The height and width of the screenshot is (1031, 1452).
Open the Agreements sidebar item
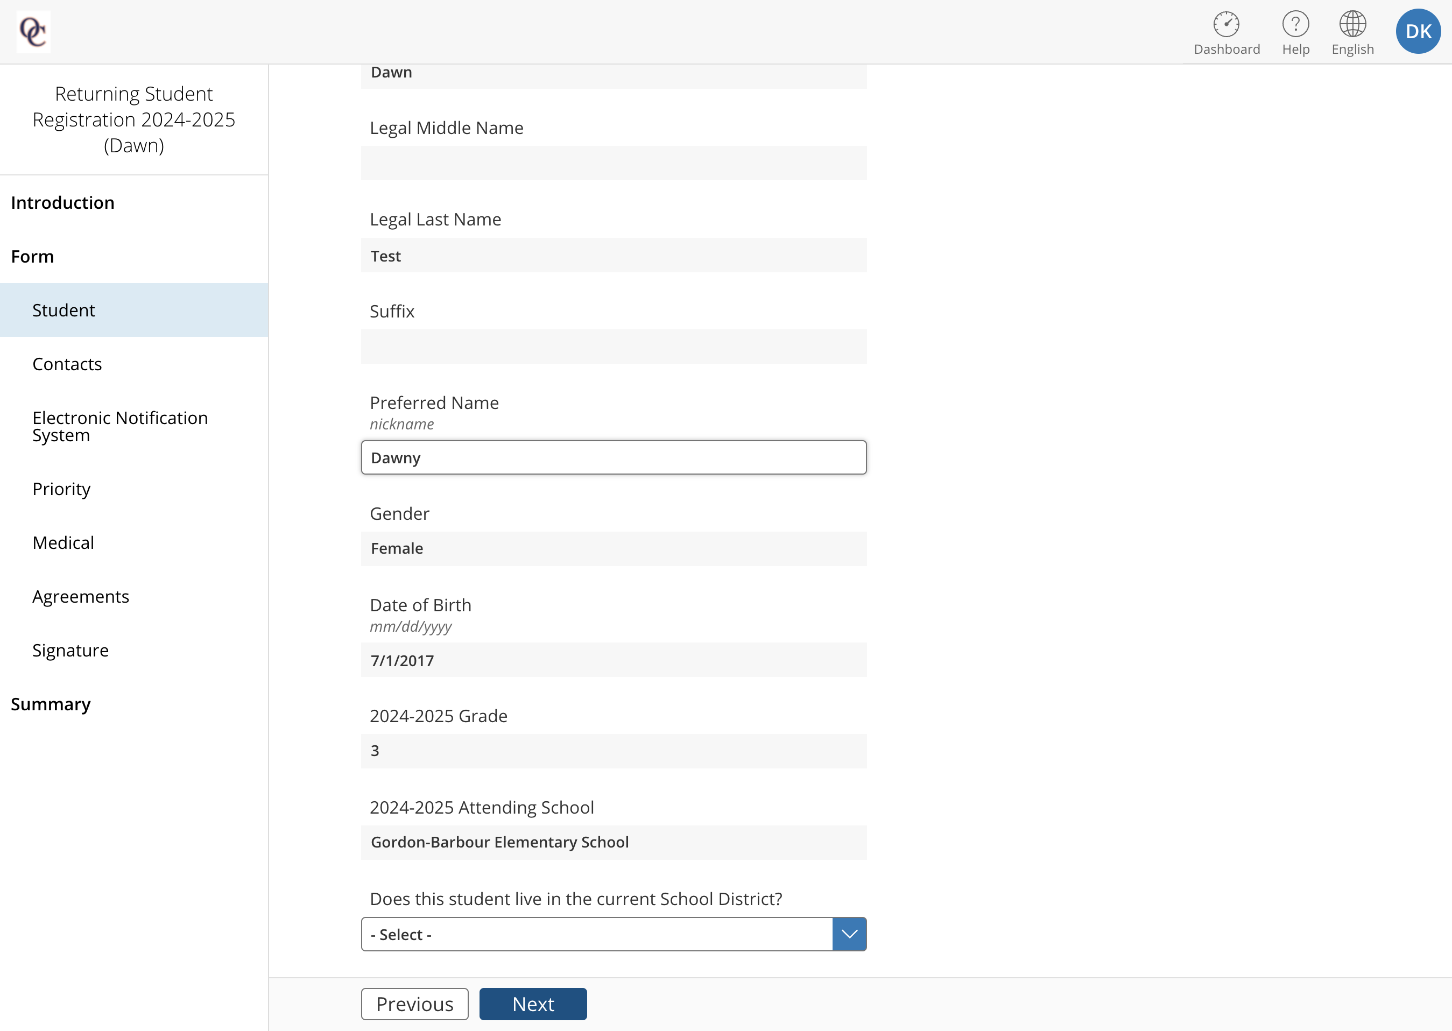(x=81, y=597)
